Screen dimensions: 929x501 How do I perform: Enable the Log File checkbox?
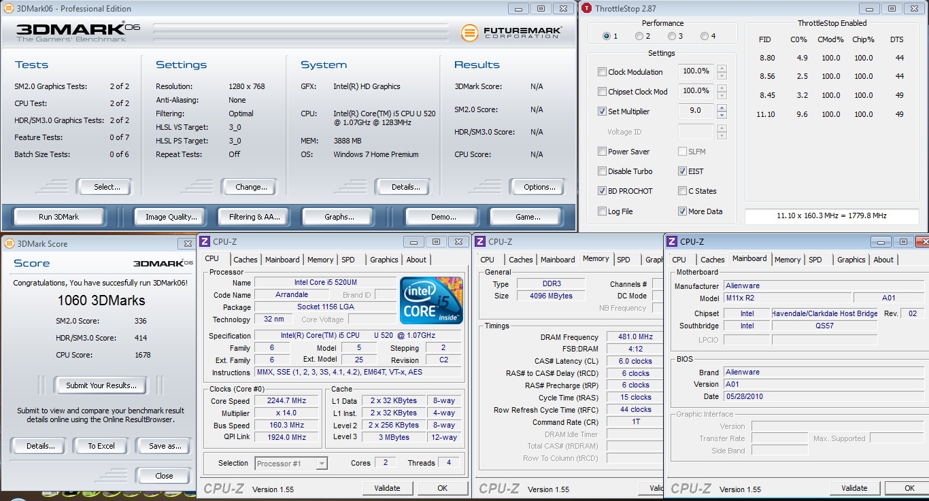pyautogui.click(x=602, y=211)
